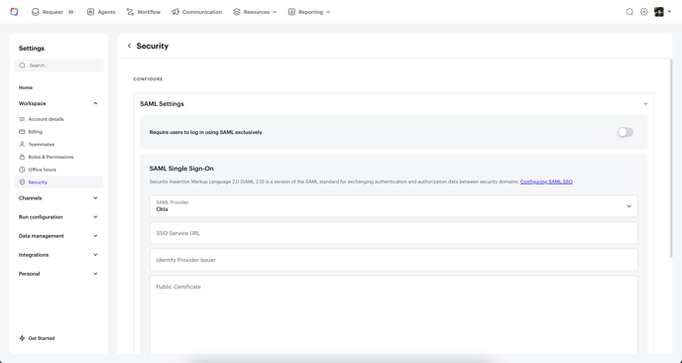This screenshot has width=682, height=363.
Task: Click the app logo icon
Action: point(14,12)
